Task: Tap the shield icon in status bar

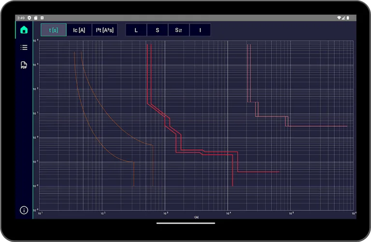Action: (x=29, y=18)
